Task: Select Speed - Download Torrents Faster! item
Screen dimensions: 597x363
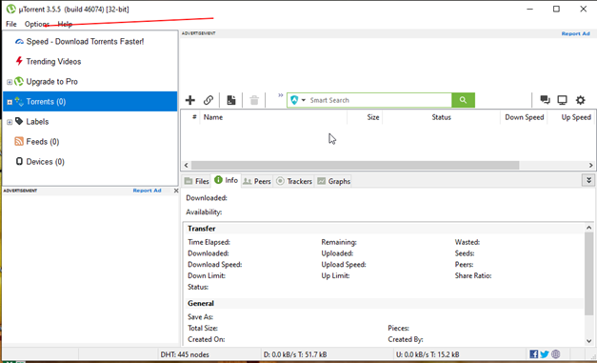Action: click(x=90, y=42)
